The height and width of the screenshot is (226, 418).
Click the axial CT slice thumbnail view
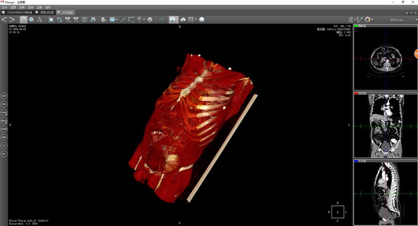[385, 59]
